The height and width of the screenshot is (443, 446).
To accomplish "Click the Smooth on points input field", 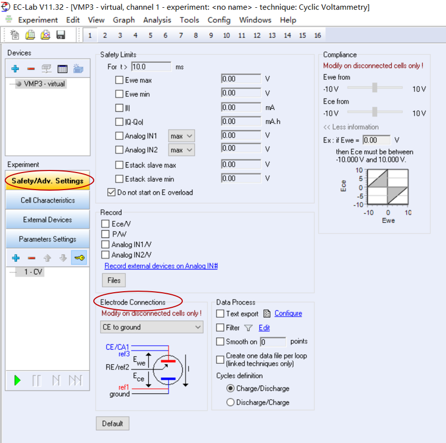I will point(272,342).
